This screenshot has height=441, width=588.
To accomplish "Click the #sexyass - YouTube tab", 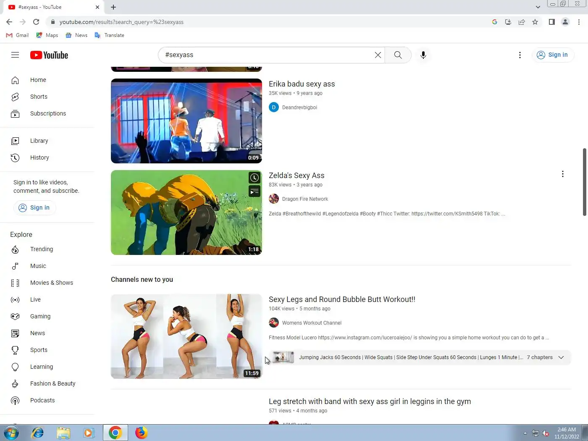I will tap(54, 7).
